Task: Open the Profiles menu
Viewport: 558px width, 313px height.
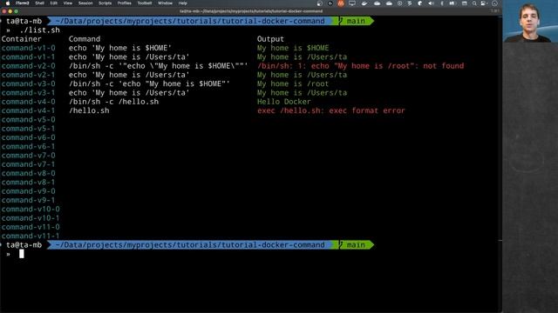Action: pyautogui.click(x=124, y=3)
